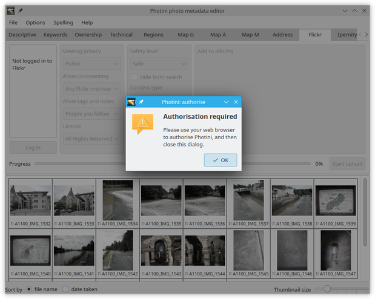Select thumbnail A1100_IMG_1535
This screenshot has width=375, height=299.
161,203
